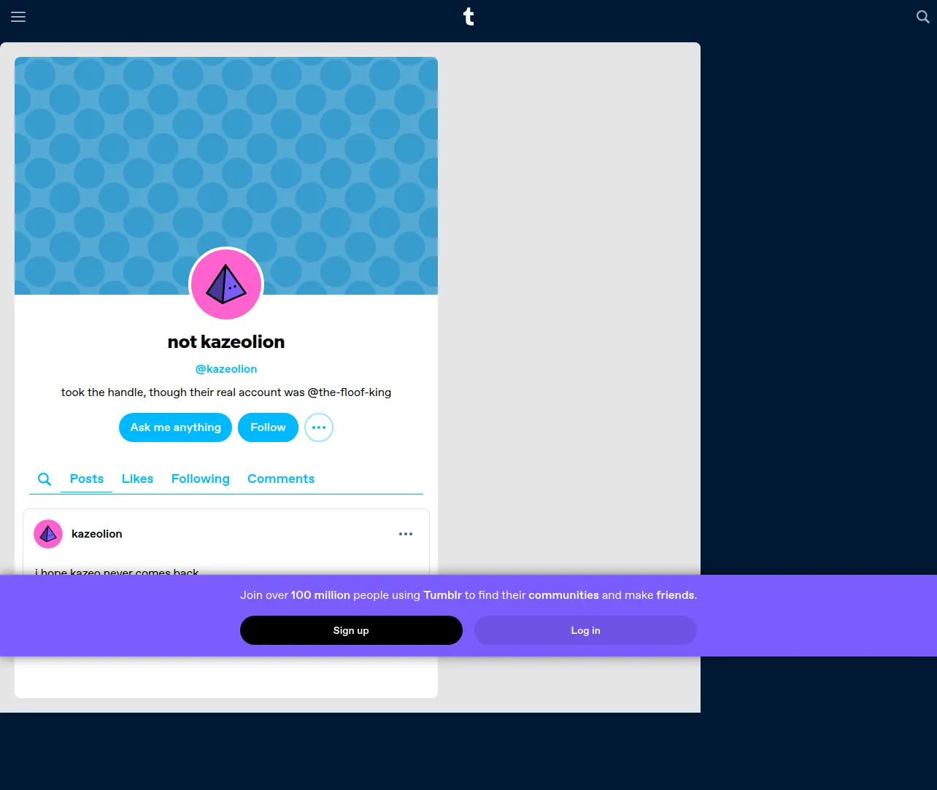Viewport: 937px width, 790px height.
Task: Open blog options three-dot button
Action: click(319, 427)
